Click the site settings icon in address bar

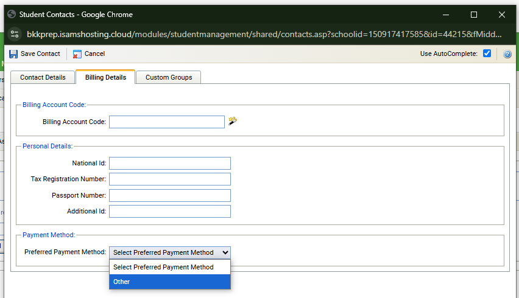click(x=15, y=34)
